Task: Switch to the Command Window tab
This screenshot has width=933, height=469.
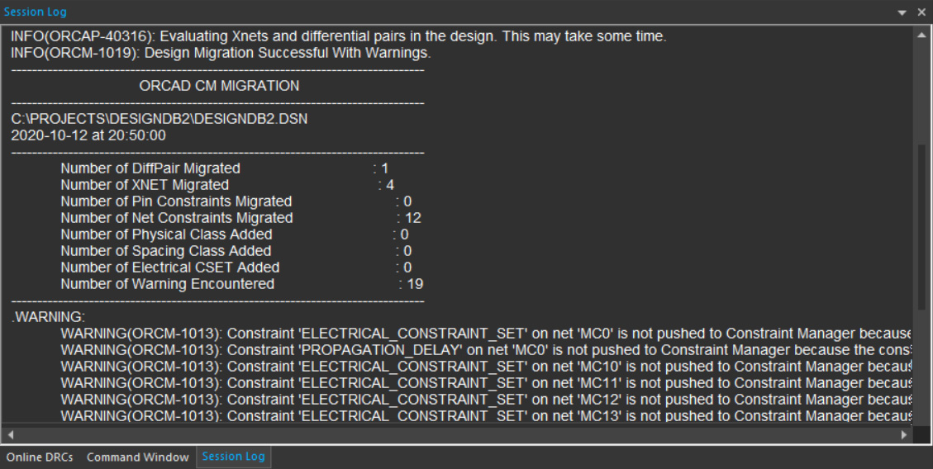Action: point(137,457)
